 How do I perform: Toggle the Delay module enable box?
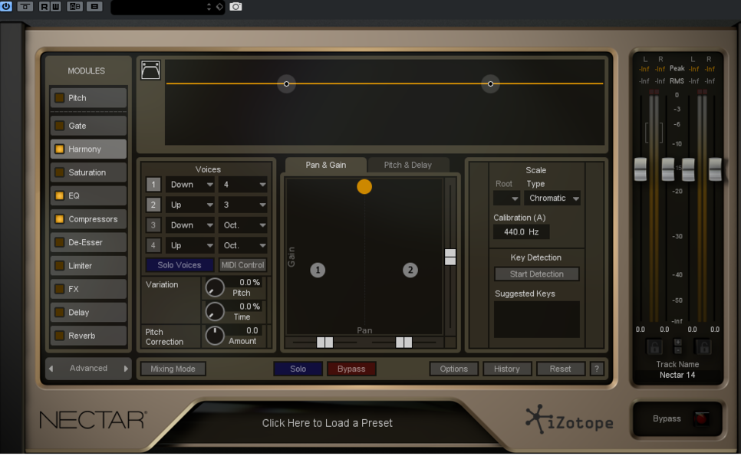pos(60,312)
